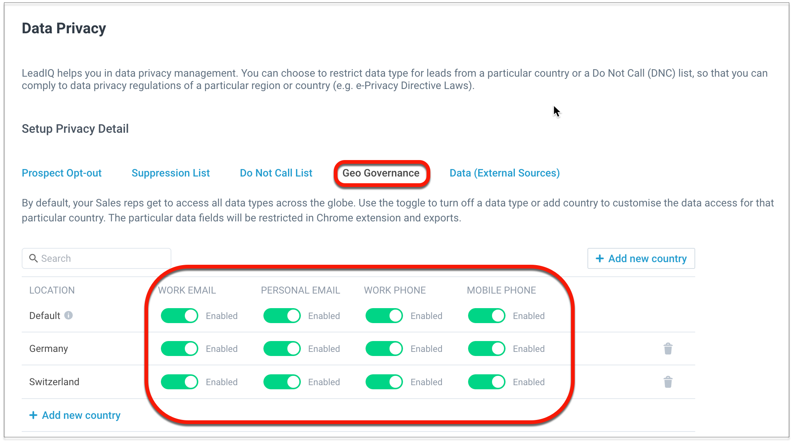The height and width of the screenshot is (442, 791).
Task: Click the Switzerland row trash icon
Action: (668, 382)
